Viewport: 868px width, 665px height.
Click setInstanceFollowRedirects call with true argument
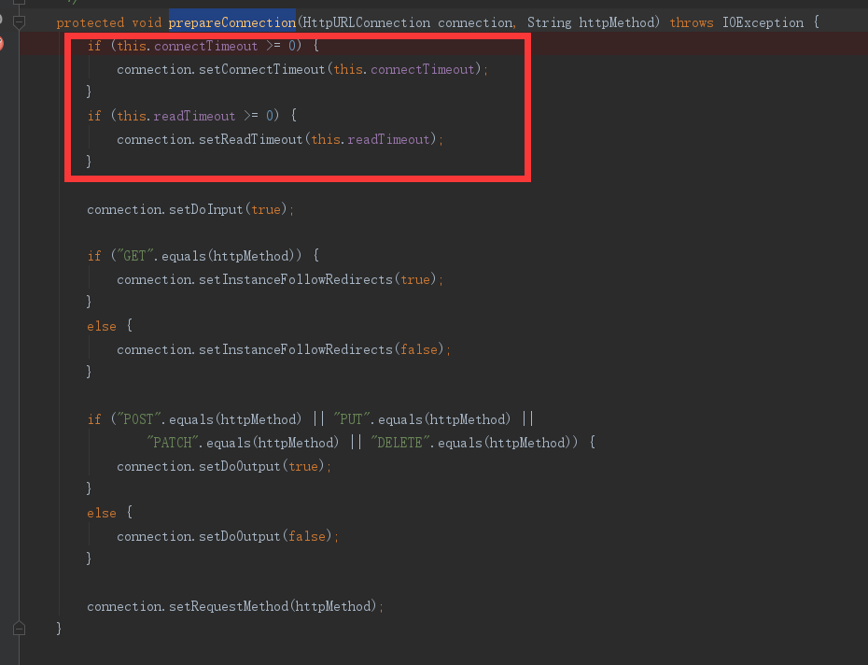click(296, 279)
